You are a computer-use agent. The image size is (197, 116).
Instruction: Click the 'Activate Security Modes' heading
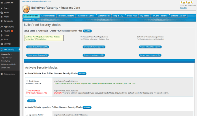pos(41,68)
